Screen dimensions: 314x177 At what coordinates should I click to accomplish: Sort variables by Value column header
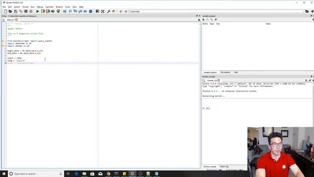point(268,24)
